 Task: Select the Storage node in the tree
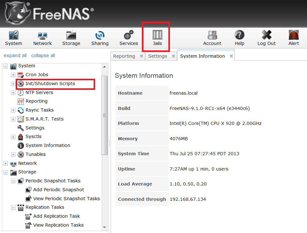click(x=27, y=172)
